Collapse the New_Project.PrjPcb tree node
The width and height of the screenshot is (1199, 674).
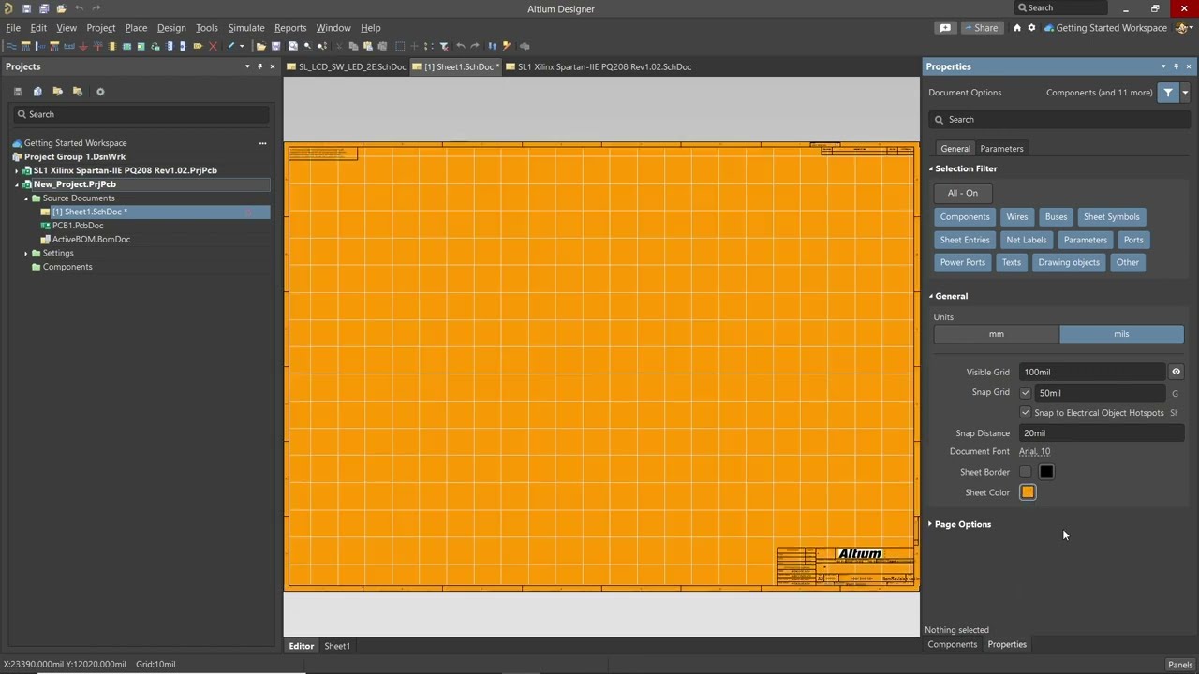point(17,184)
